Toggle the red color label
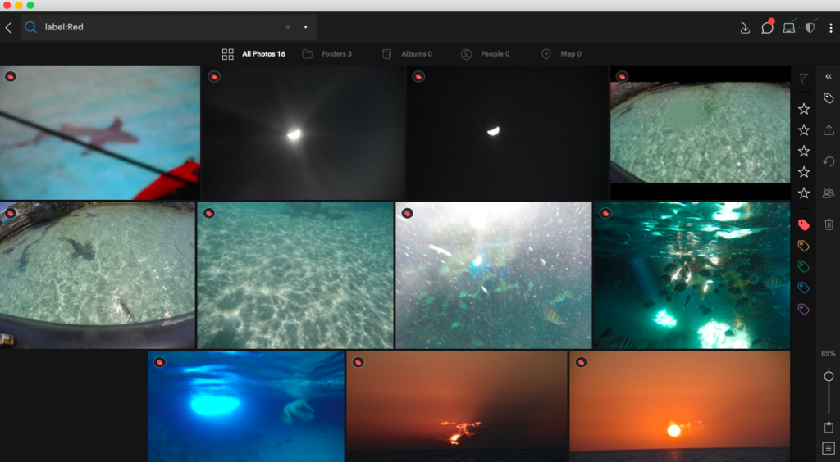This screenshot has height=462, width=840. click(x=803, y=224)
